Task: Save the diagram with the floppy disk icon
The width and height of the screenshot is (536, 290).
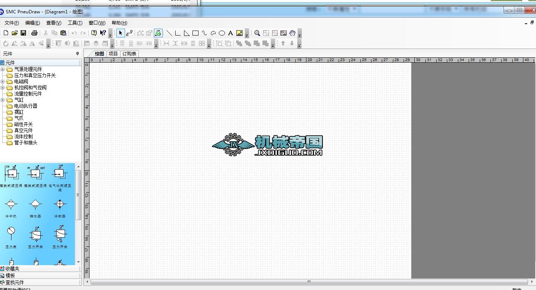Action: tap(23, 33)
